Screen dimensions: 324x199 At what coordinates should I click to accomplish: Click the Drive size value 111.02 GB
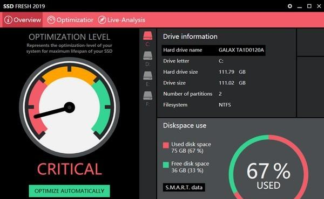232,83
